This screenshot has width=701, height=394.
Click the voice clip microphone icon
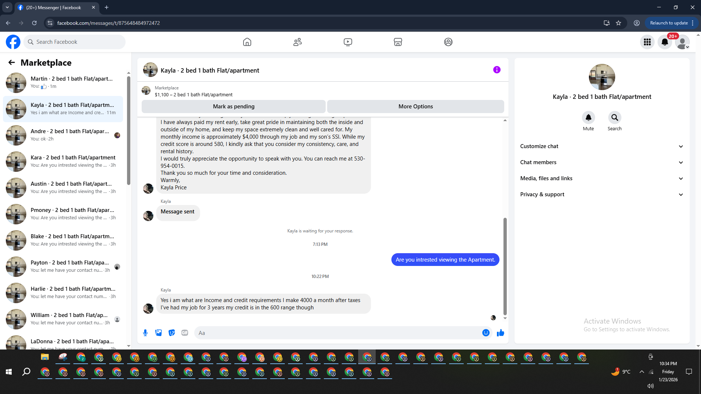coord(145,333)
